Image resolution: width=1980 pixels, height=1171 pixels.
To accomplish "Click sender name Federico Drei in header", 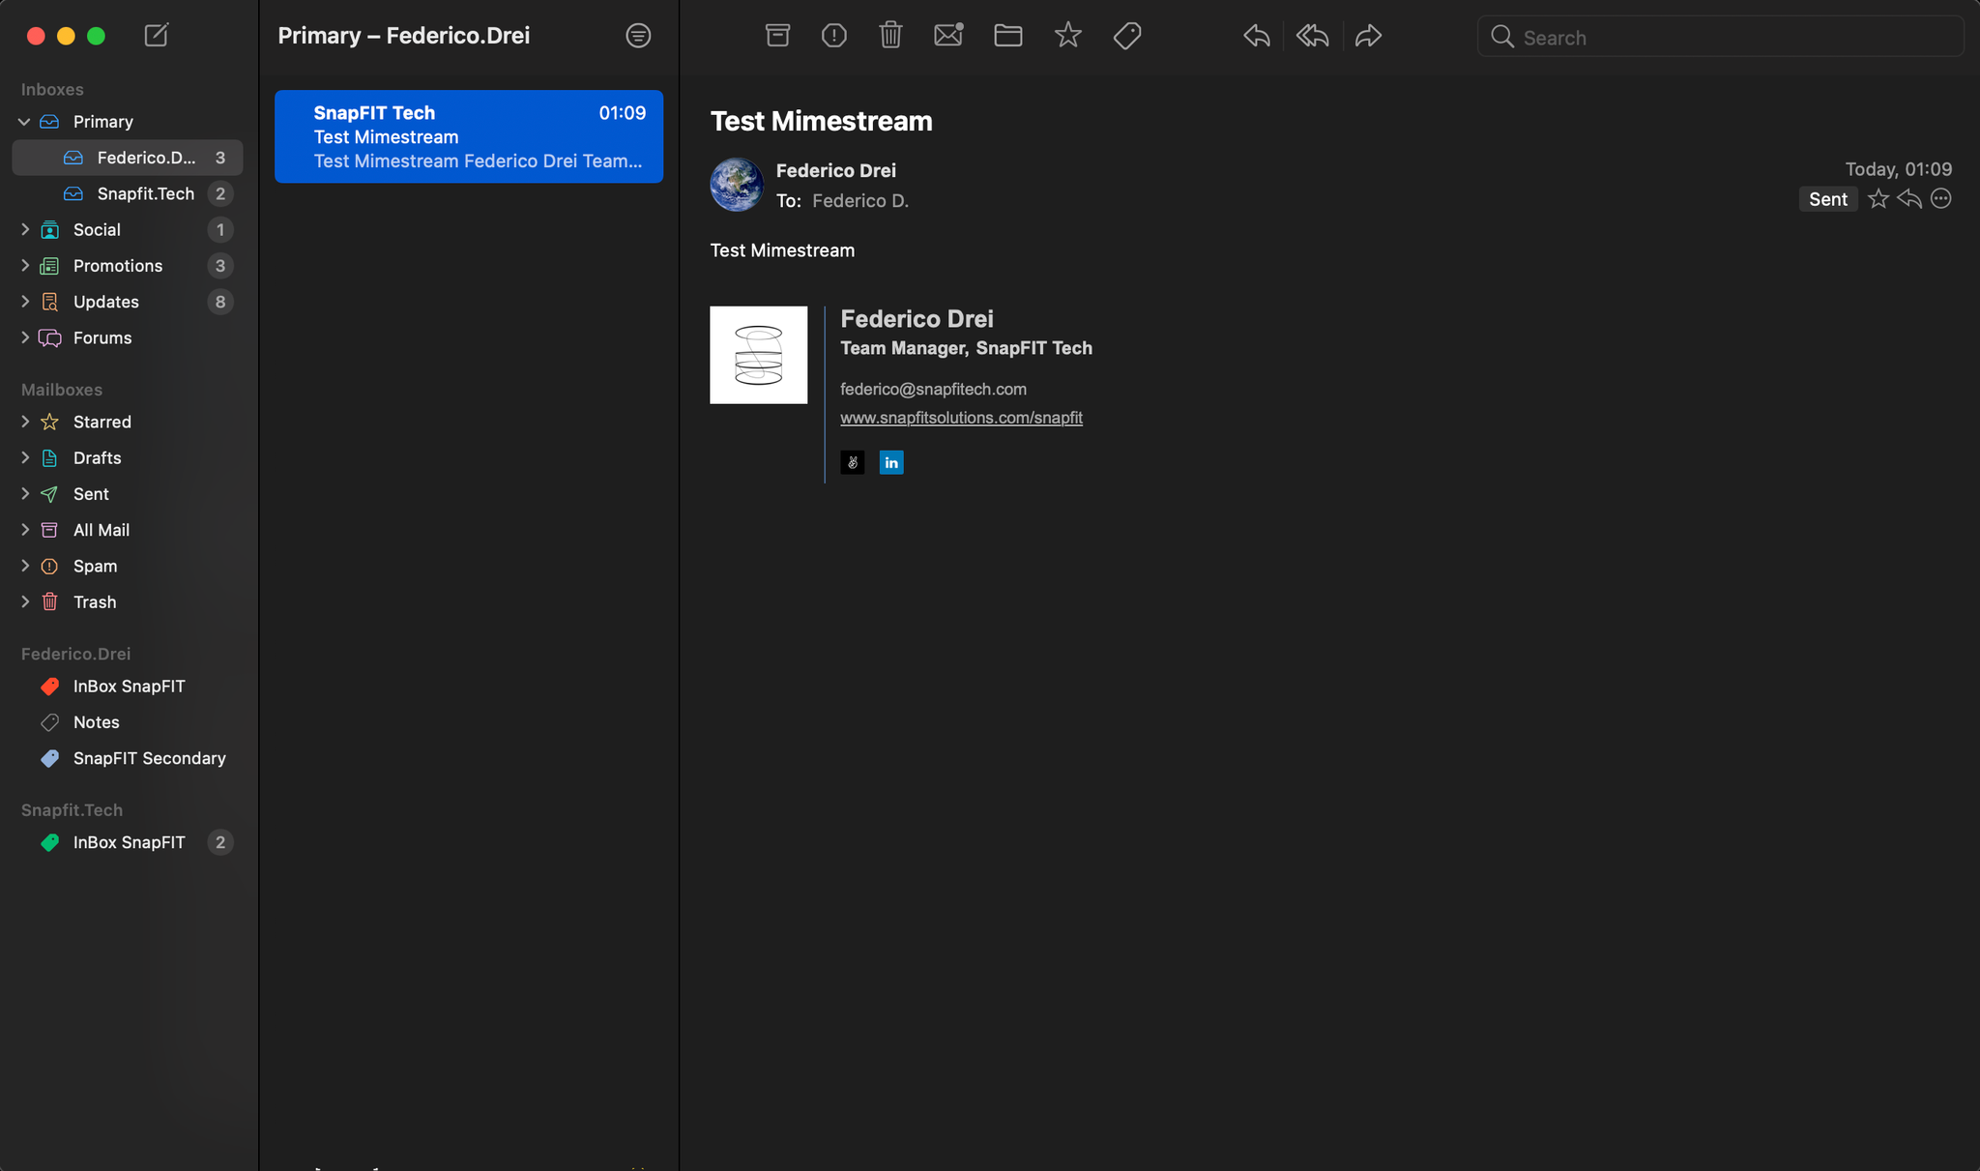I will click(x=836, y=170).
